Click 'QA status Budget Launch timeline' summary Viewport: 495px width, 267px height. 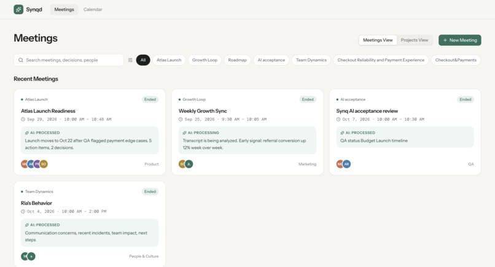pos(374,141)
